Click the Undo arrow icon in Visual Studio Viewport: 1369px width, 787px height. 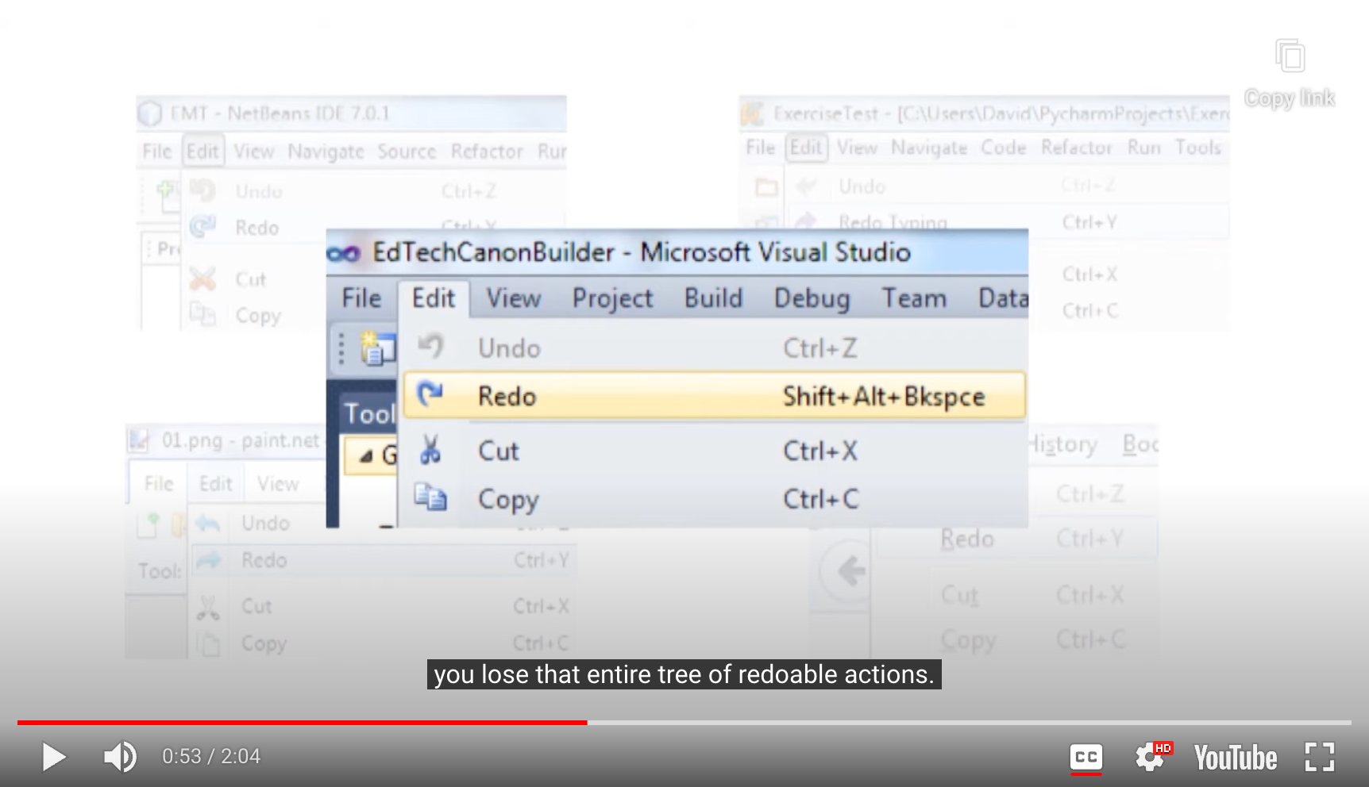[x=430, y=346]
